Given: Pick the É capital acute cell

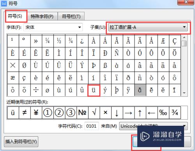Looking at the screenshot, I should (x=25, y=53).
